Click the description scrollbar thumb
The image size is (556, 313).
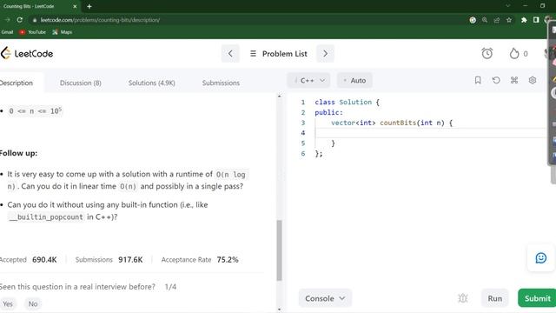(280, 250)
